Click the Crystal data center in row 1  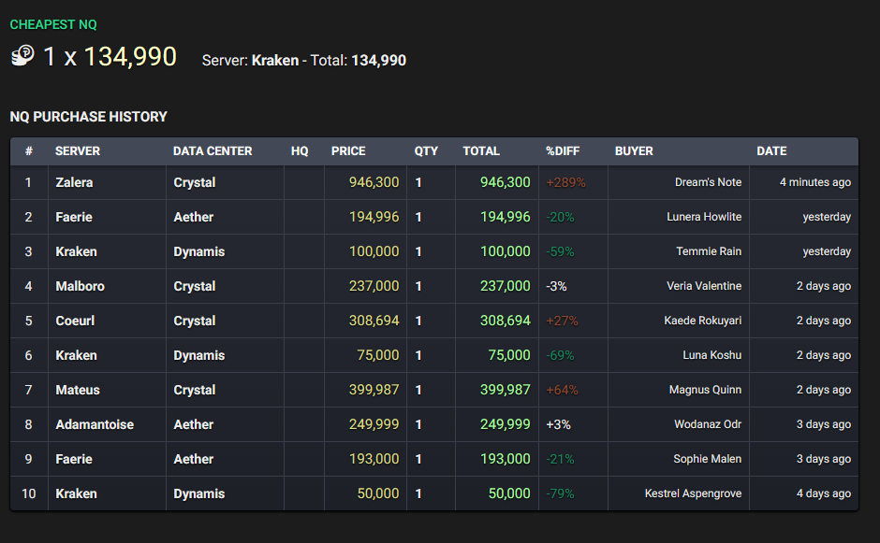[x=194, y=183]
